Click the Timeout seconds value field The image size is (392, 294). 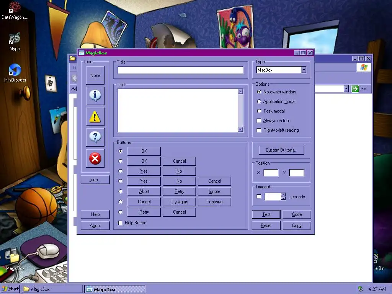coord(273,196)
